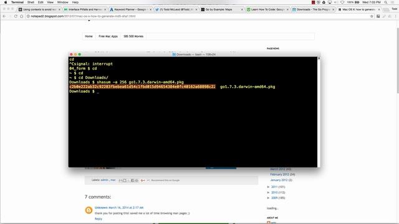
Task: Open the Terminal application menu
Action: [x=17, y=2]
